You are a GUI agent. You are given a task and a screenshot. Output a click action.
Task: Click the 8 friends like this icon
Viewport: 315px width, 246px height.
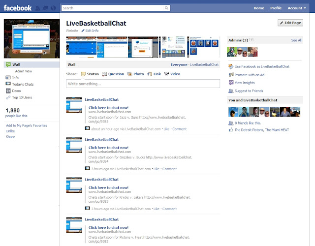point(231,123)
